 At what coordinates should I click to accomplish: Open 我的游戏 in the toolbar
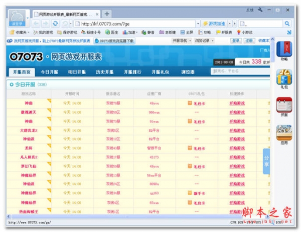pyautogui.click(x=43, y=32)
